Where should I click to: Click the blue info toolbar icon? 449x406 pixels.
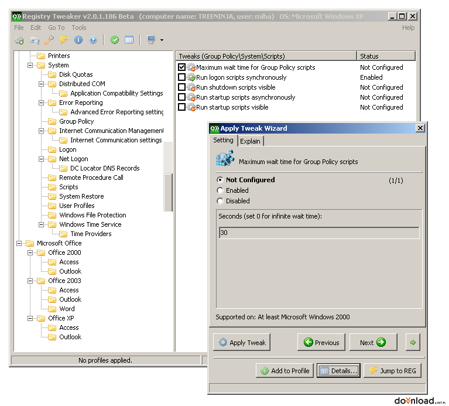pyautogui.click(x=78, y=40)
